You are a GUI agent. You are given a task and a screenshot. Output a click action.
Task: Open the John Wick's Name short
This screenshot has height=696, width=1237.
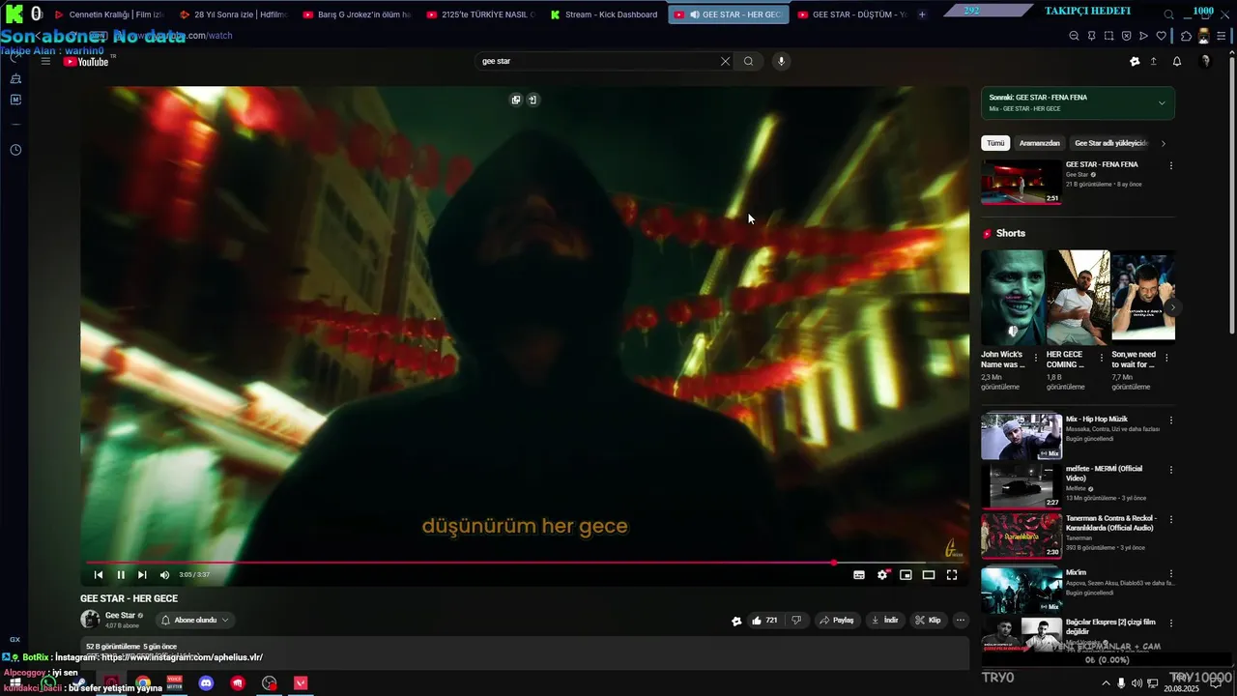coord(1012,298)
